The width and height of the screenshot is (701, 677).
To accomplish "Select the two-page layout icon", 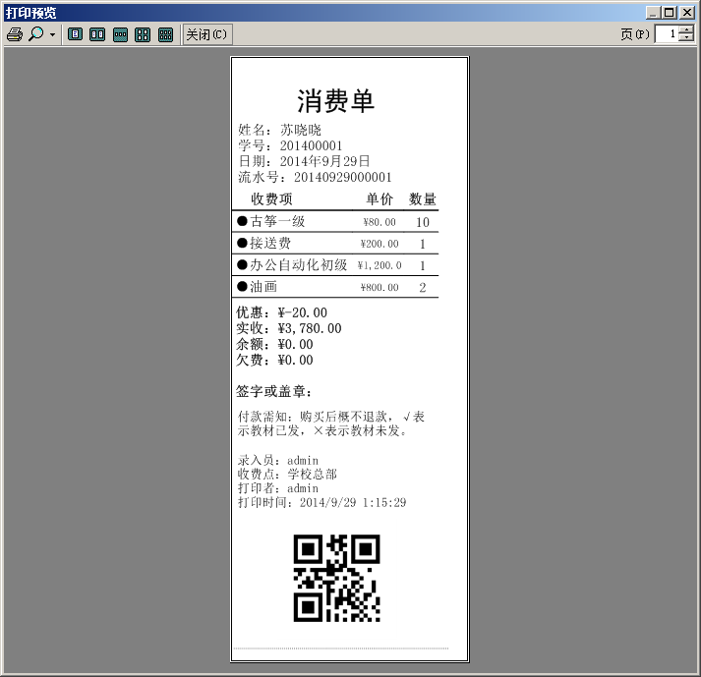I will (97, 34).
